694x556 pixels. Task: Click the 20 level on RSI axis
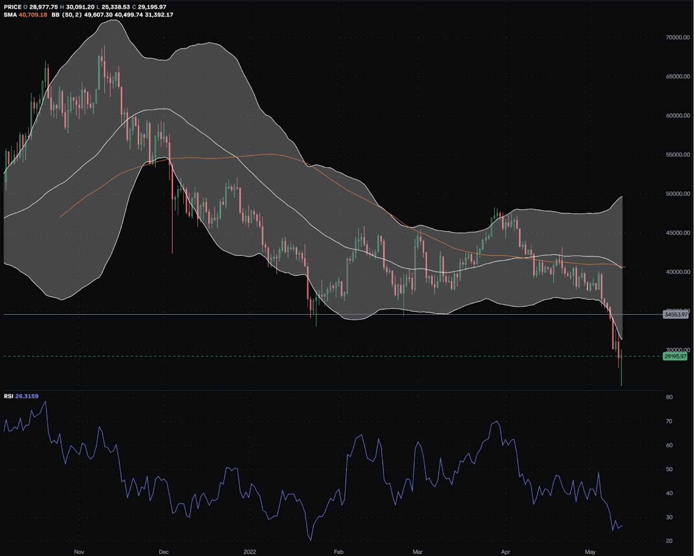[670, 541]
